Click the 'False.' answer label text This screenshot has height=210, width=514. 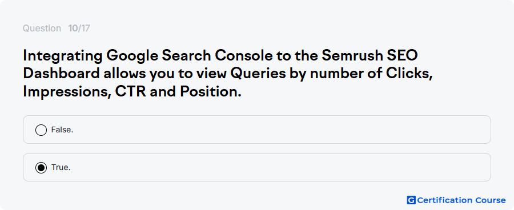click(x=62, y=130)
